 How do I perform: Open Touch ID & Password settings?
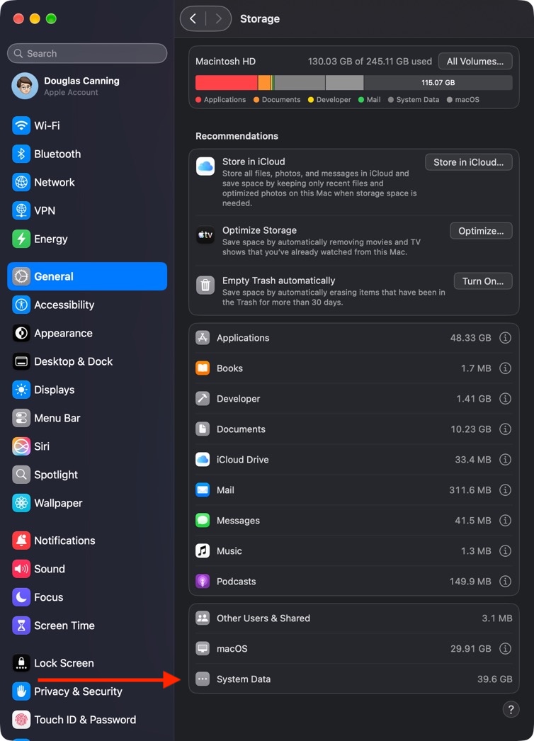click(87, 720)
